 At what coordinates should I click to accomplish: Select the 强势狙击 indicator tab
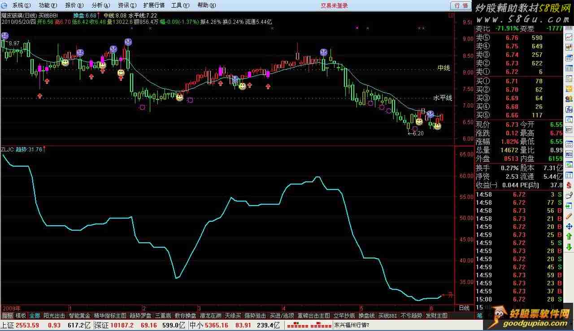pyautogui.click(x=256, y=315)
